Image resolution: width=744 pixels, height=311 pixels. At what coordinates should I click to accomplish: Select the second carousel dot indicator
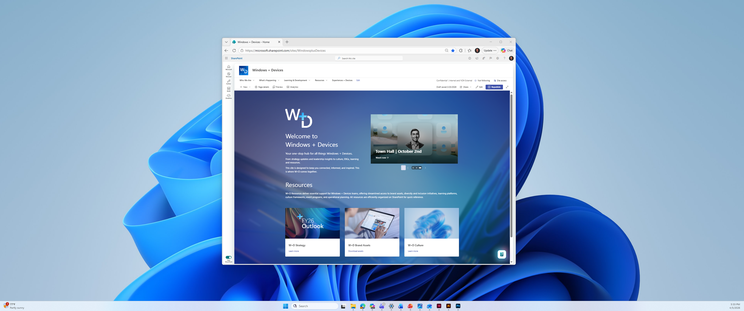(416, 168)
